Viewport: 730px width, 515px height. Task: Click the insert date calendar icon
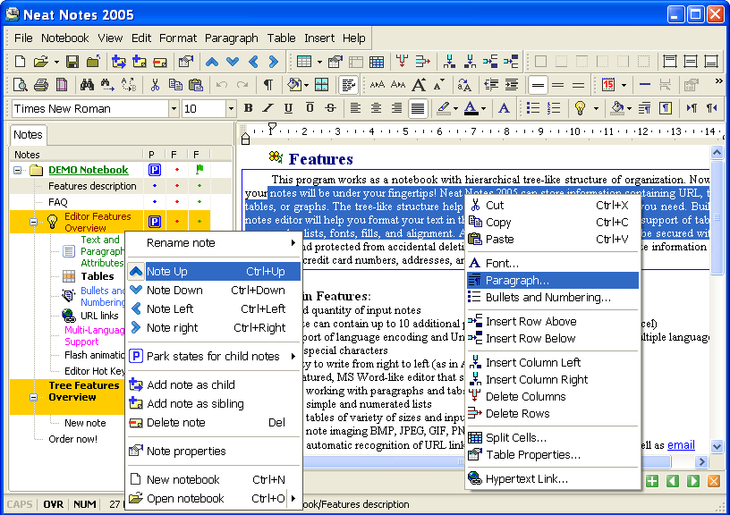pos(608,85)
